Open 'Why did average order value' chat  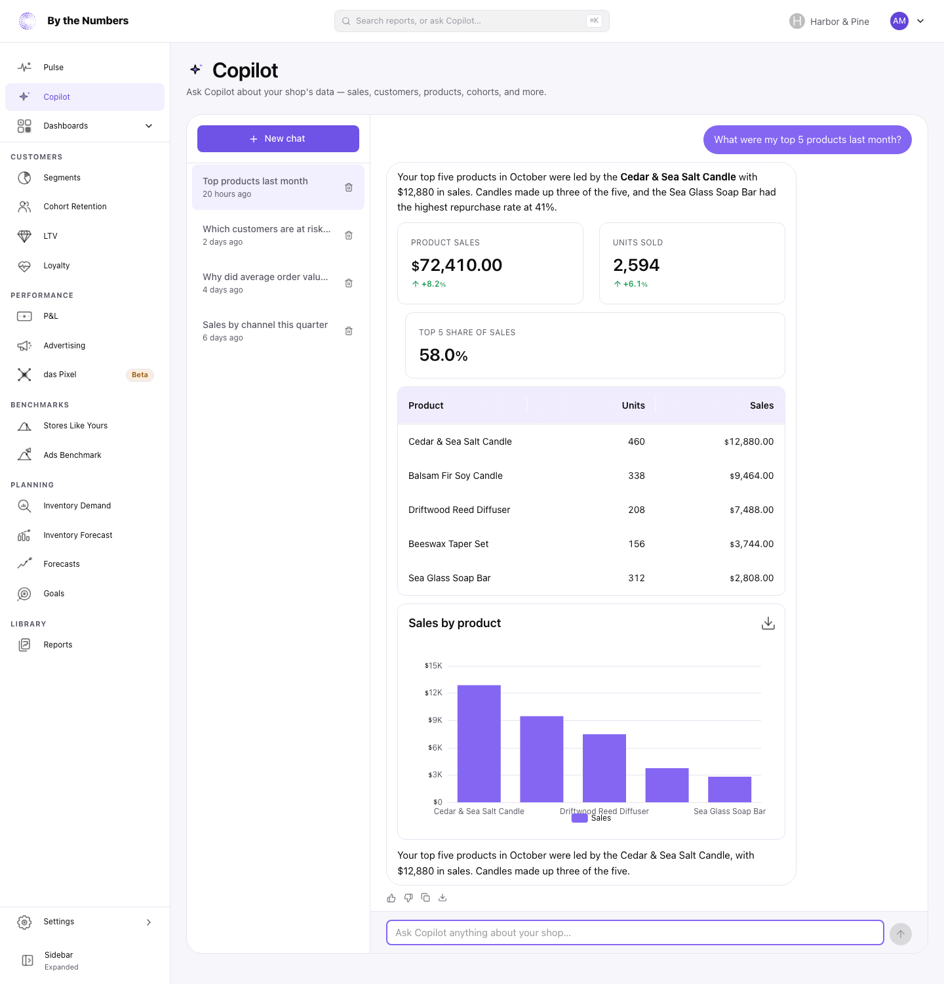[278, 283]
